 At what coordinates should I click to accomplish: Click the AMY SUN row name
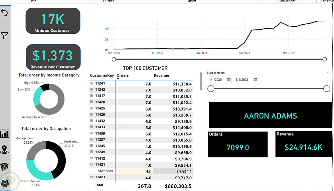coord(105,171)
